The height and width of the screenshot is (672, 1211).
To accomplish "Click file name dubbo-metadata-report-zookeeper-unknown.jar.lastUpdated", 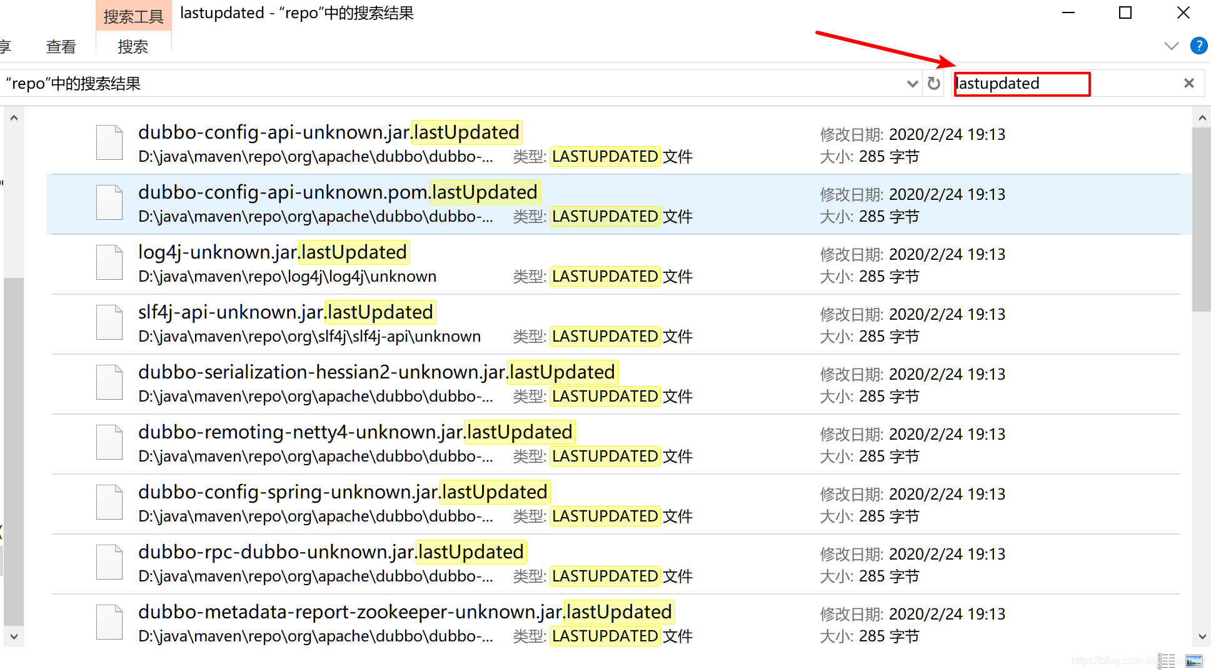I will point(405,612).
